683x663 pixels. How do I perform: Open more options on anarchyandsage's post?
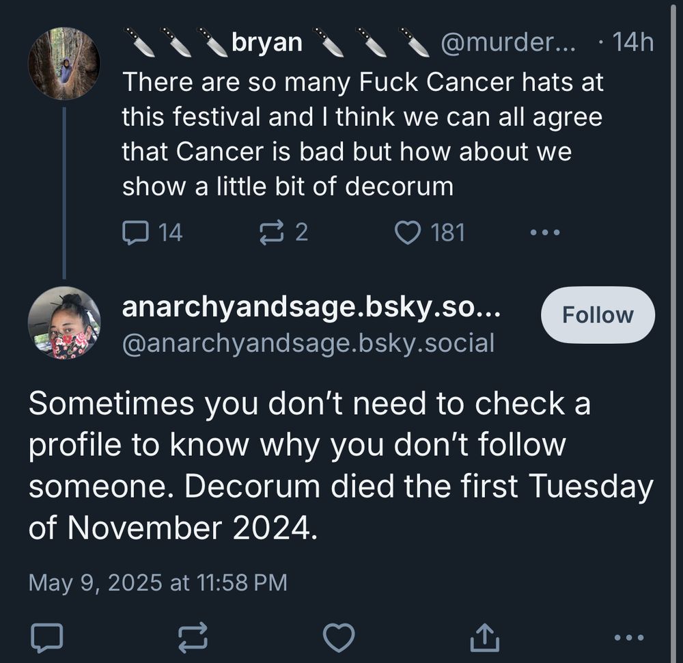click(x=628, y=638)
